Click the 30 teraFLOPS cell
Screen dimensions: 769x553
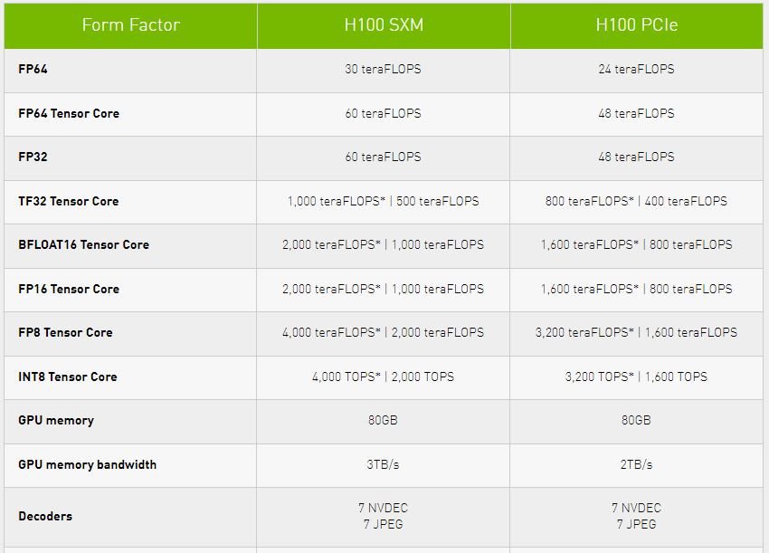pyautogui.click(x=383, y=70)
